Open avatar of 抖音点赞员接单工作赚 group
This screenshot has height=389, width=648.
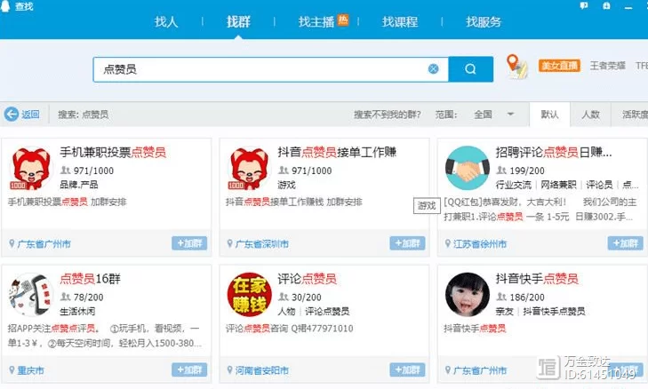tap(249, 169)
